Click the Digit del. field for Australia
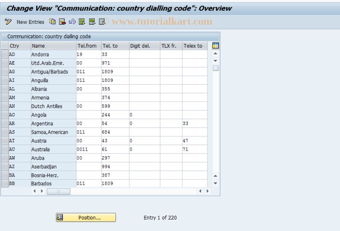This screenshot has height=231, width=340. (x=144, y=149)
